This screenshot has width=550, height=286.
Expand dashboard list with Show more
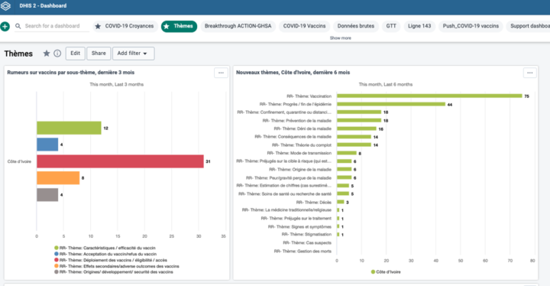340,38
